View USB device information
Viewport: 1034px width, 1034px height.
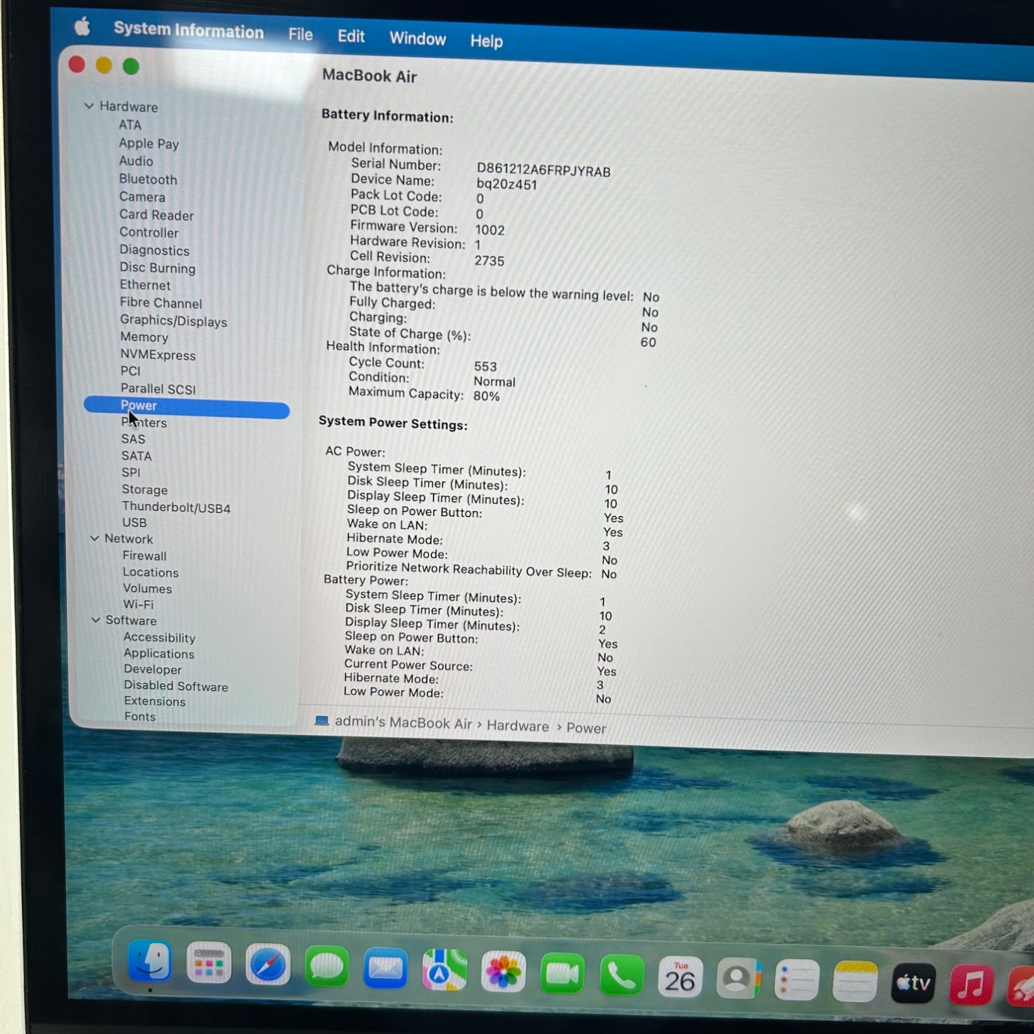134,523
